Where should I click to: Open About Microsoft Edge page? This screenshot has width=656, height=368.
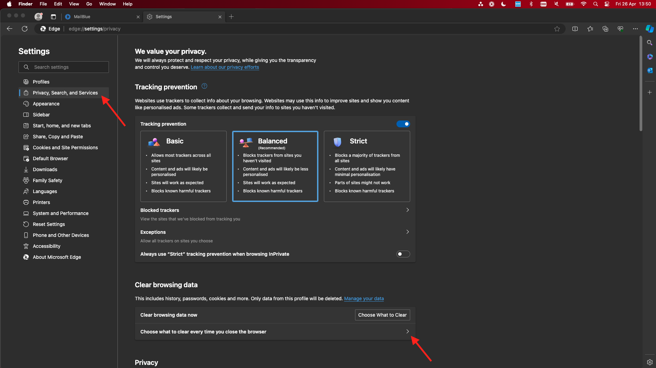click(64, 257)
